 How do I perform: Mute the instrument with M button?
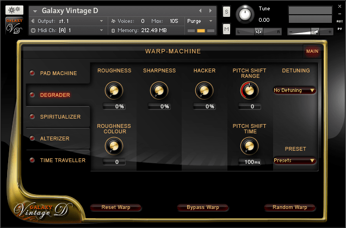pyautogui.click(x=227, y=29)
